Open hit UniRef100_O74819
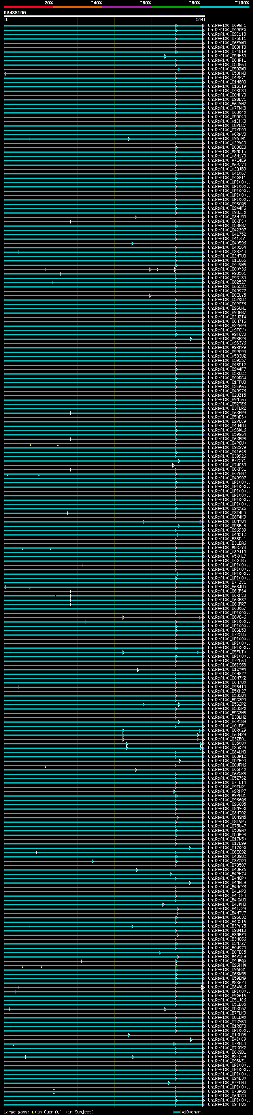The image size is (253, 1115). click(x=227, y=51)
